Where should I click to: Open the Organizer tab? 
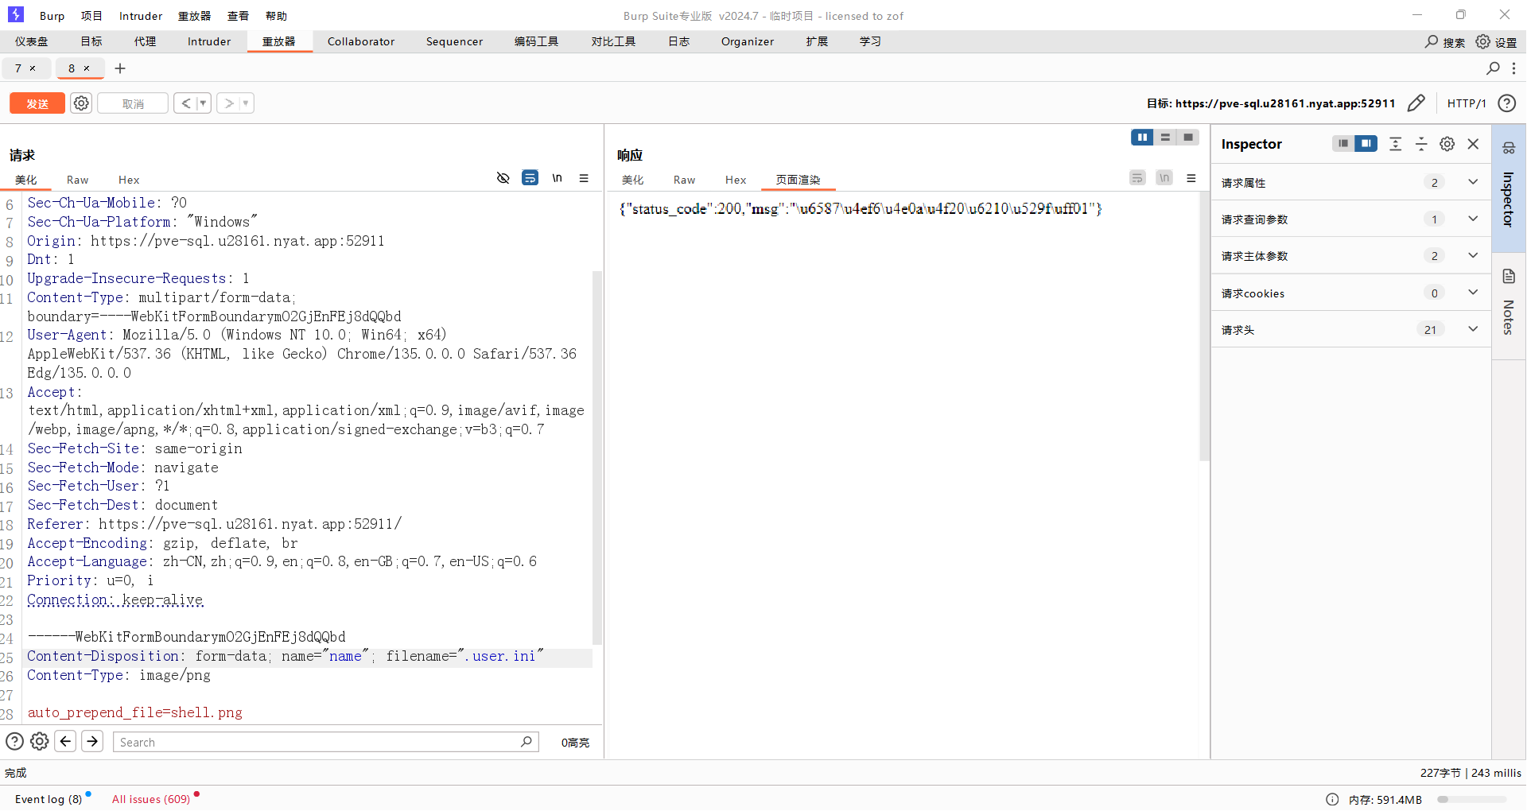[748, 41]
